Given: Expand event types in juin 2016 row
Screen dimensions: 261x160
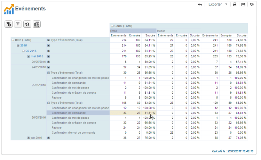Looking at the screenshot, I should [48, 138].
